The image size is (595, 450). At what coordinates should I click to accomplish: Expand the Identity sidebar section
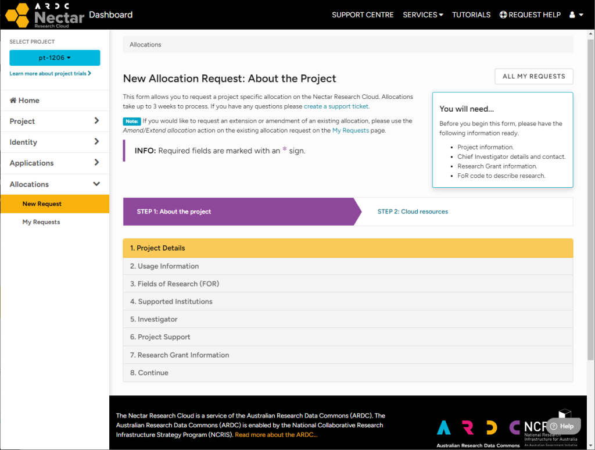pos(55,142)
